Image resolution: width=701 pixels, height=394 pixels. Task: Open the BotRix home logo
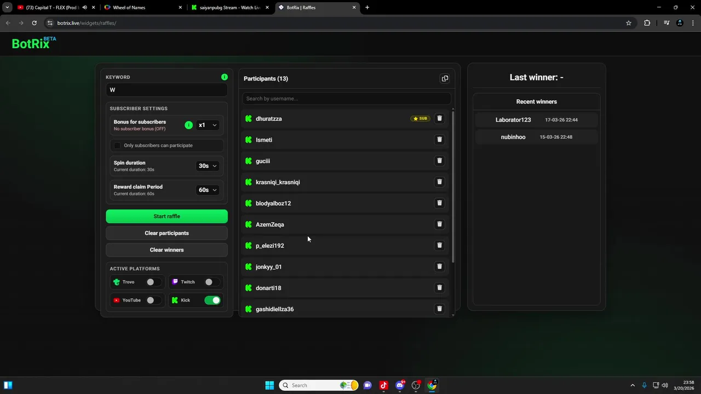[x=34, y=43]
